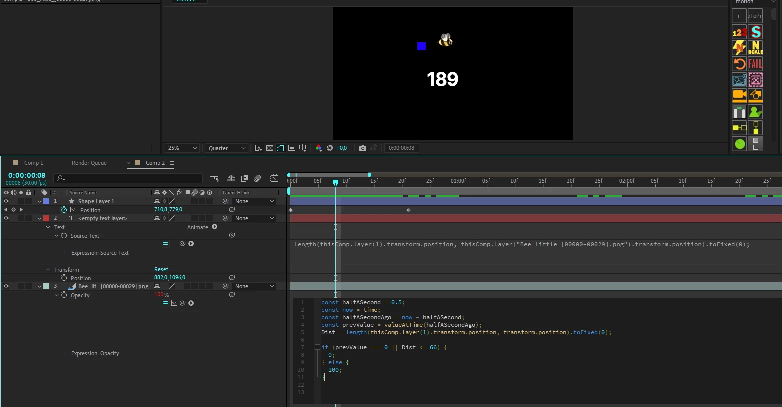782x407 pixels.
Task: Open the Comp 2 panel menu
Action: point(172,163)
